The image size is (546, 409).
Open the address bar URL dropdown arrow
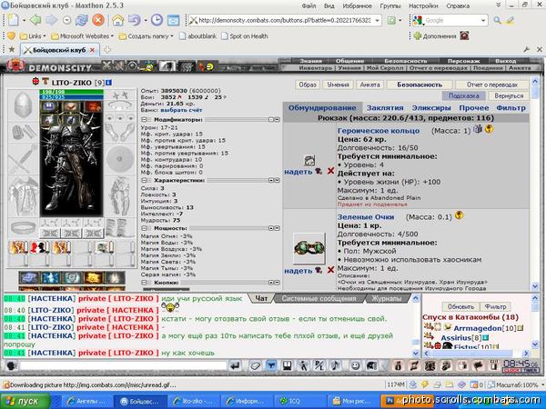[377, 21]
